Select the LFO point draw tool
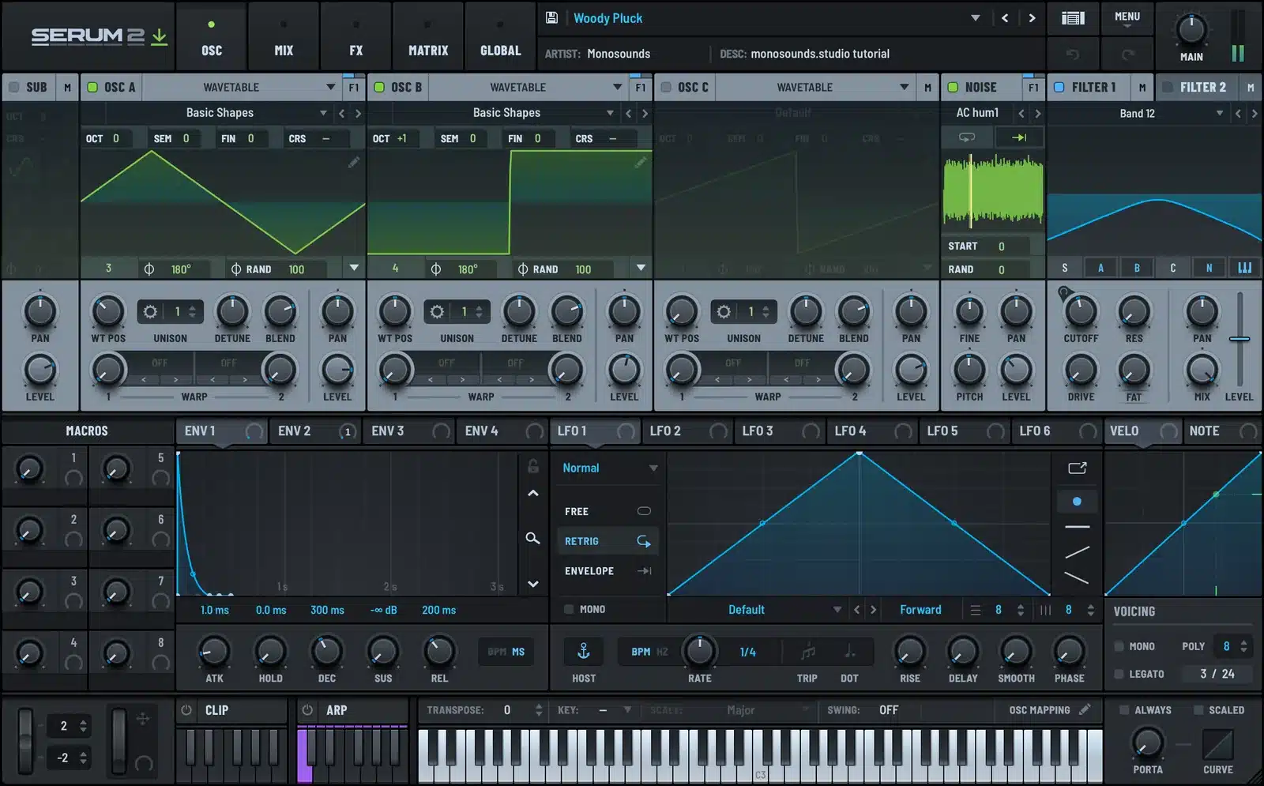The width and height of the screenshot is (1264, 786). [1077, 501]
